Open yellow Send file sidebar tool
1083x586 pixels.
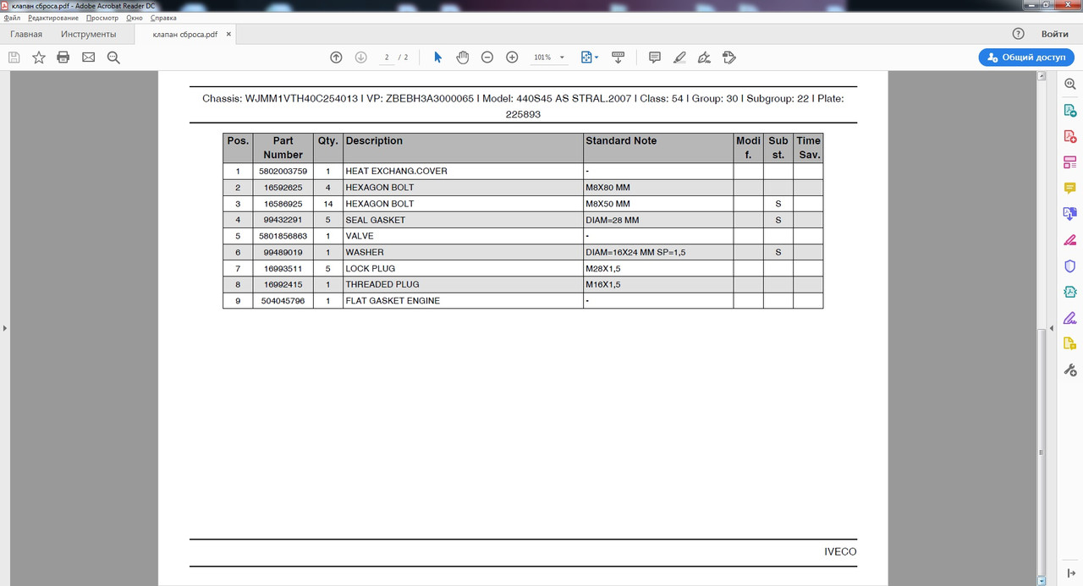pos(1069,344)
